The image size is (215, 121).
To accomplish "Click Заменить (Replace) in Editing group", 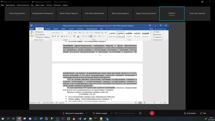I will point(158,34).
